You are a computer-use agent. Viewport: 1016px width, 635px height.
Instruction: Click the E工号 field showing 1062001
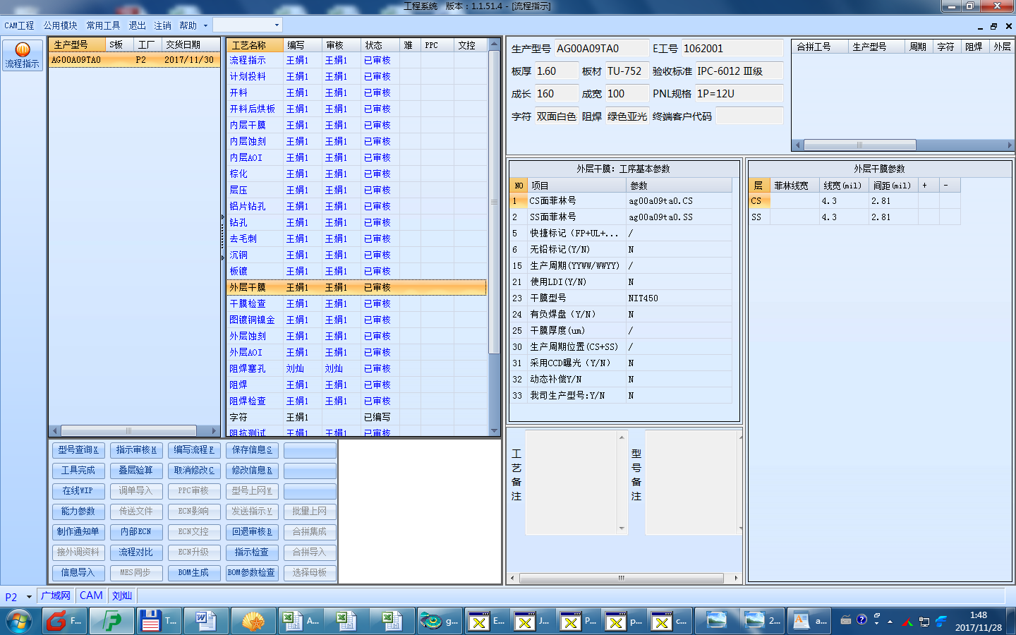pos(732,49)
